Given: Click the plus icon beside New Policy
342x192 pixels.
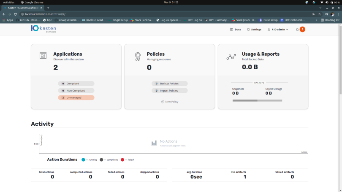Looking at the screenshot, I should coord(163,102).
